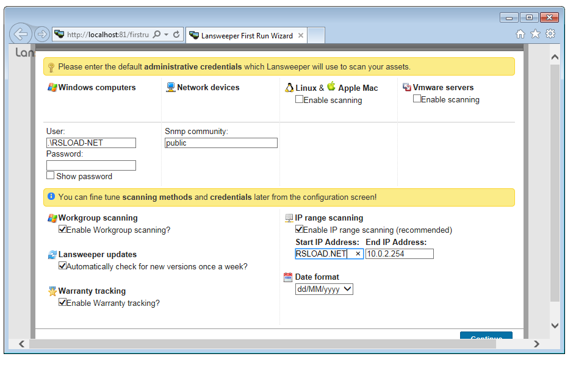The height and width of the screenshot is (365, 576).
Task: Disable Warranty tracking
Action: (x=62, y=303)
